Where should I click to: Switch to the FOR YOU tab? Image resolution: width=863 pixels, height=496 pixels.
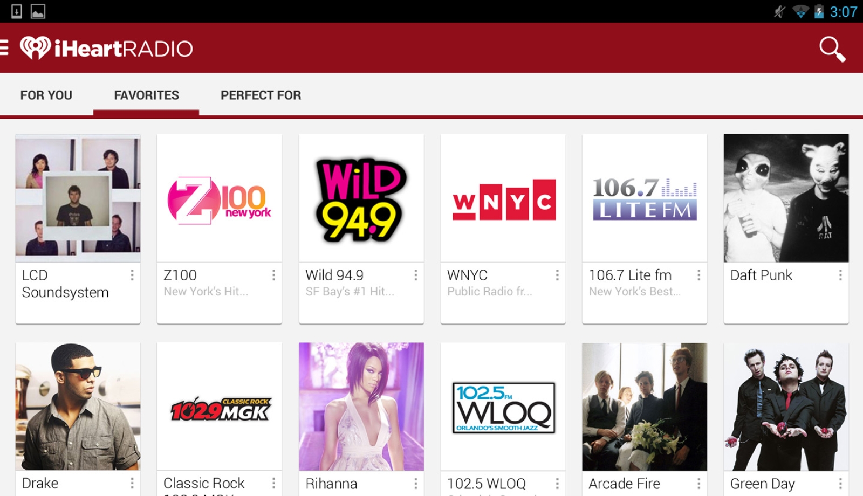pos(46,95)
